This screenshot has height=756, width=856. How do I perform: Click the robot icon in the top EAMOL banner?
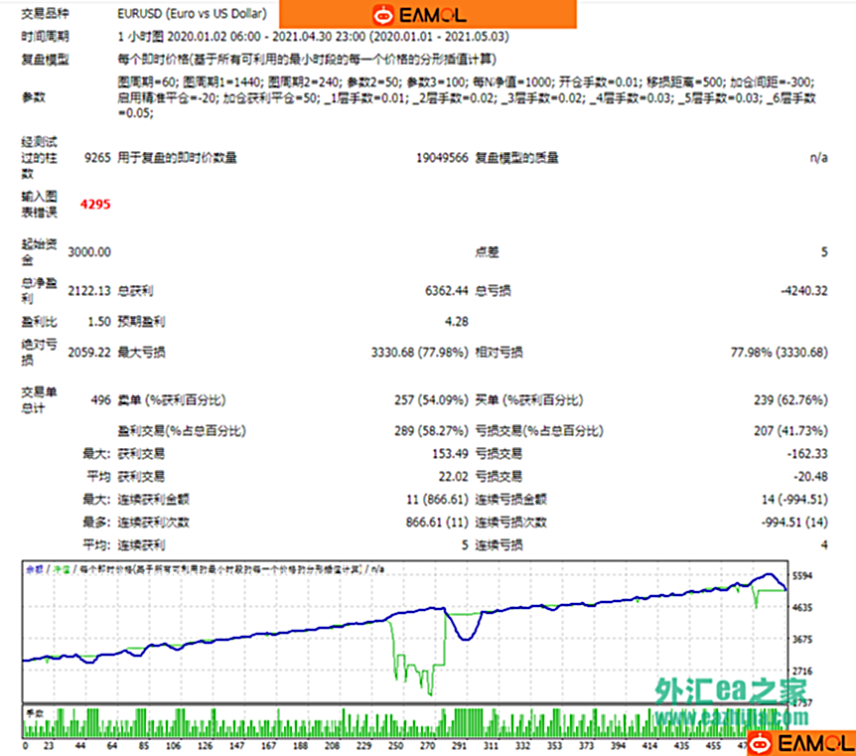[x=382, y=15]
